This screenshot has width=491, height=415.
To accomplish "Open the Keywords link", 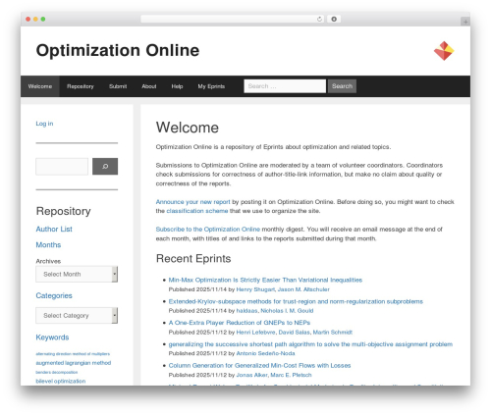I will point(52,337).
